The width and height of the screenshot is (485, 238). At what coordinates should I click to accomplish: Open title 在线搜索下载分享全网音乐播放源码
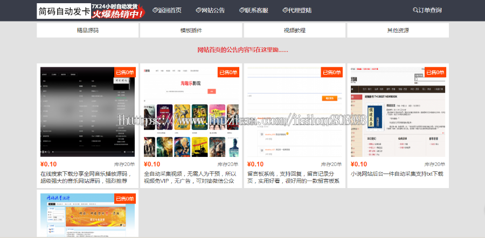pos(87,177)
